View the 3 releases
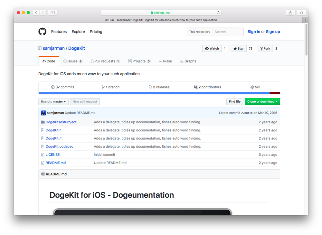 [x=159, y=87]
